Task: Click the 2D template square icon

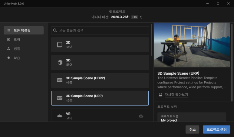Action: 60,44
